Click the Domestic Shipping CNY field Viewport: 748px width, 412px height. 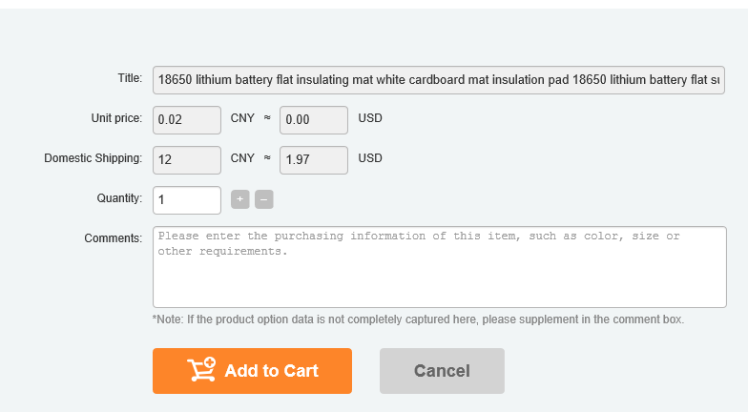(x=187, y=159)
